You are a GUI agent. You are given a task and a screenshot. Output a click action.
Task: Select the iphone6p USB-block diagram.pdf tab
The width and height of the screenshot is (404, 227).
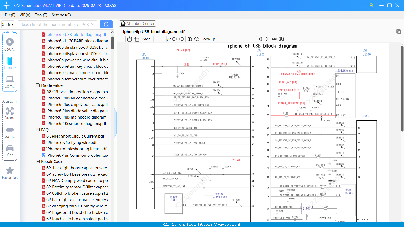154,32
